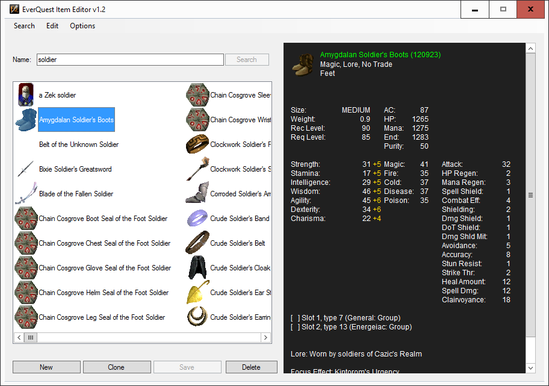This screenshot has width=549, height=386.
Task: Select Blade of the Fallen Soldier entry
Action: pyautogui.click(x=76, y=194)
